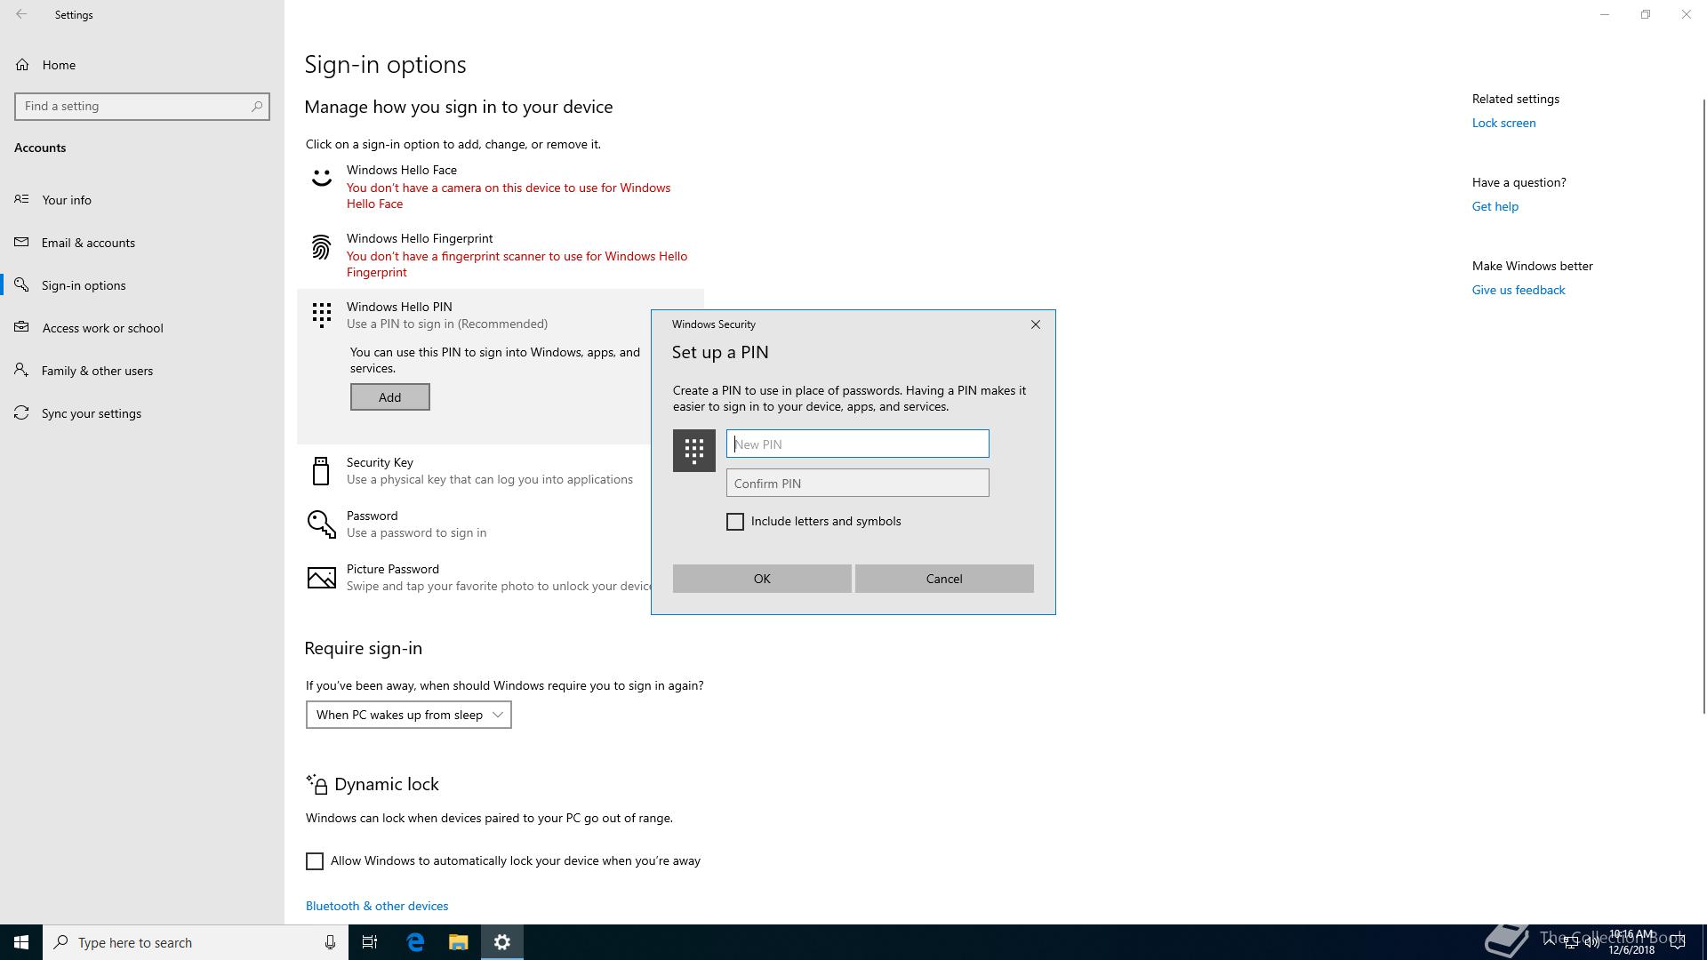Click the Windows Hello Face smiley icon

pyautogui.click(x=321, y=178)
